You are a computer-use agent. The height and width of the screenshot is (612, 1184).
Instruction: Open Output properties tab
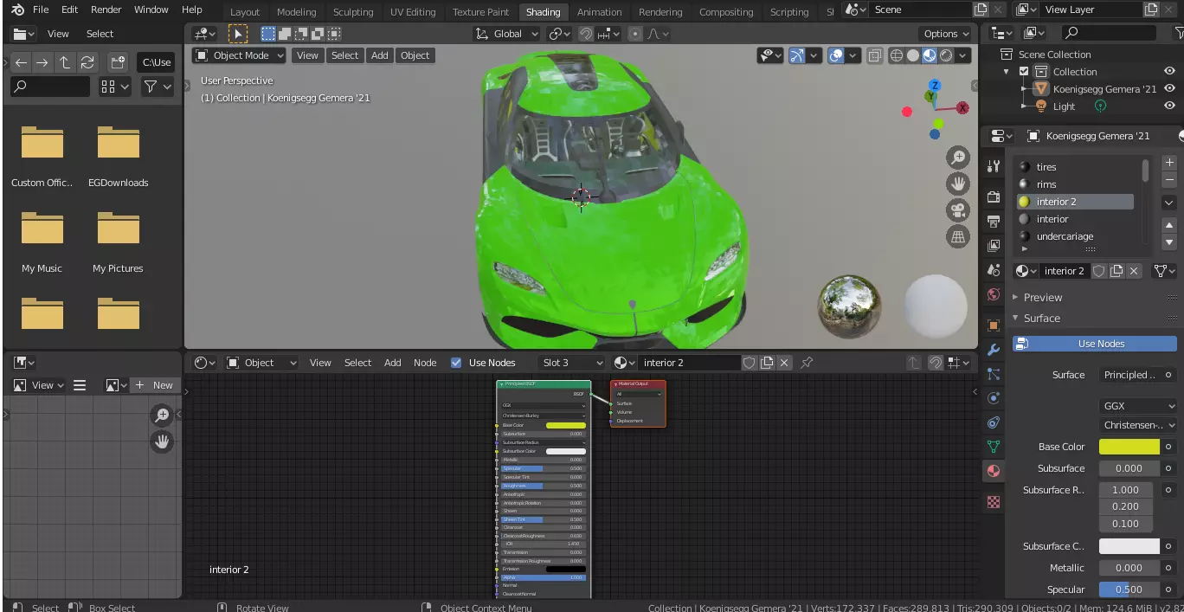coord(994,222)
